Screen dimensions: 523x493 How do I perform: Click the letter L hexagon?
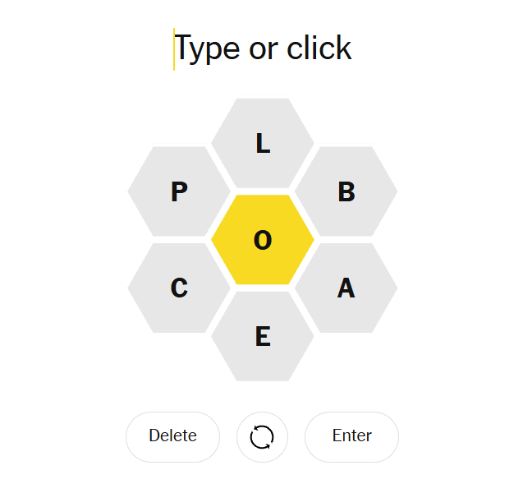[262, 144]
